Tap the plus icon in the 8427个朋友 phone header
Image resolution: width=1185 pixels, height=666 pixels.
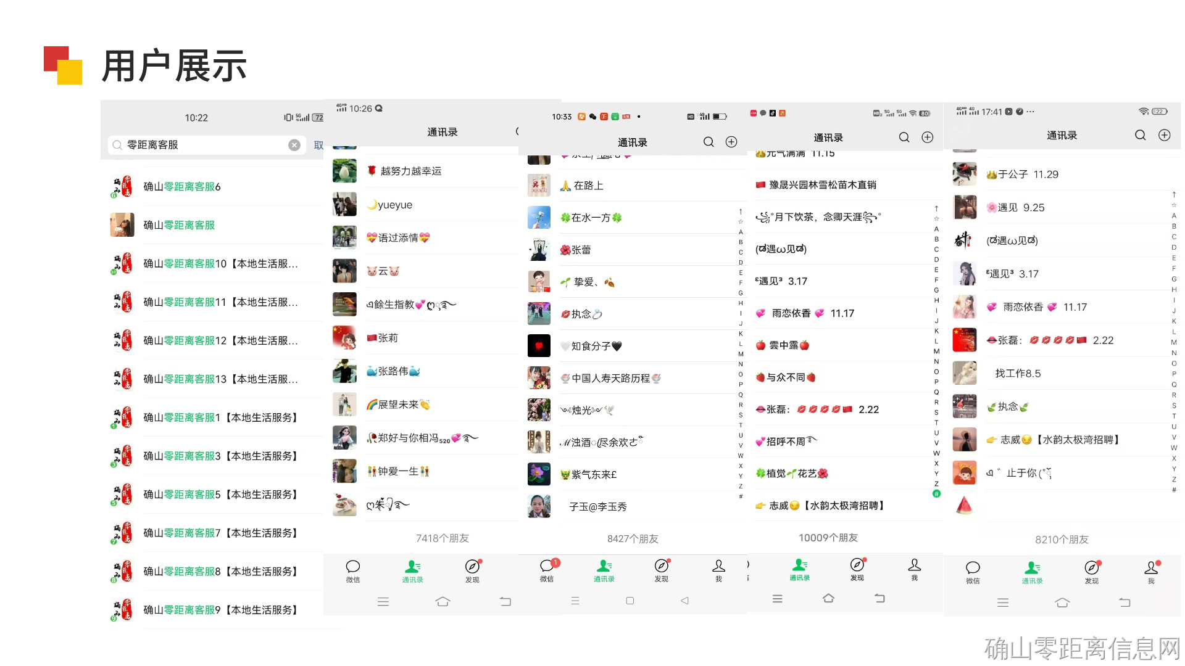pyautogui.click(x=731, y=142)
